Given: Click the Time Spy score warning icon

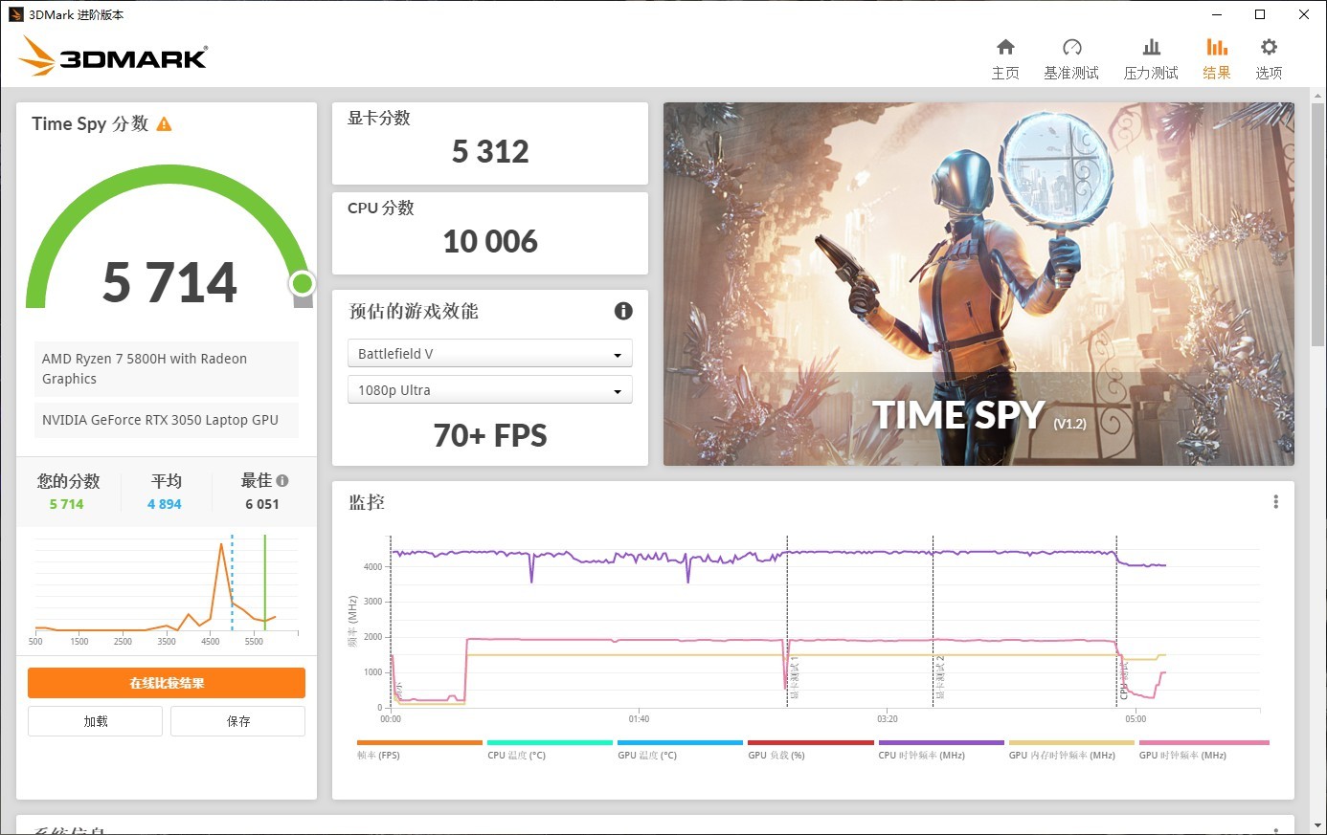Looking at the screenshot, I should click(x=164, y=124).
